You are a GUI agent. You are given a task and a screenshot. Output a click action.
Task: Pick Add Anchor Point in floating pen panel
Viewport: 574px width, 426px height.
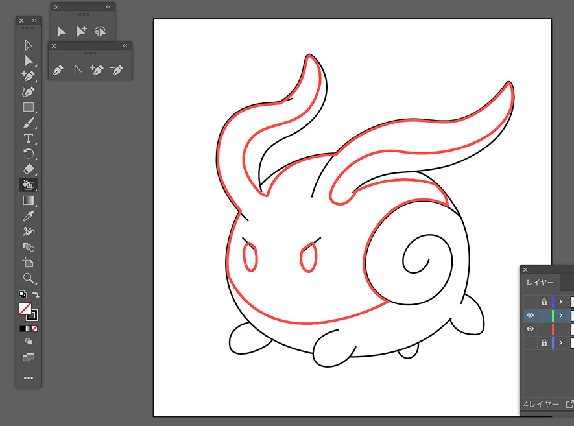click(x=97, y=69)
